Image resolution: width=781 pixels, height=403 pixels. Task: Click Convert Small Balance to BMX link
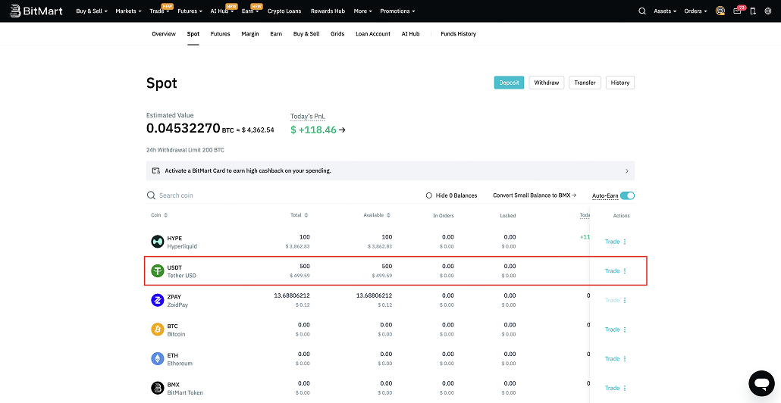(x=535, y=195)
